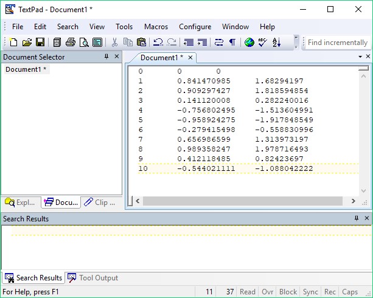
Task: Toggle the Read status bar indicator
Action: coord(248,292)
